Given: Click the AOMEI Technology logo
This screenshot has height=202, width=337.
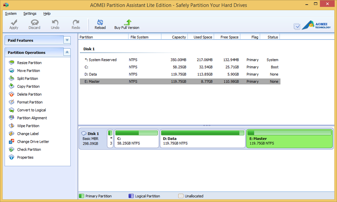Looking at the screenshot, I should coord(316,25).
